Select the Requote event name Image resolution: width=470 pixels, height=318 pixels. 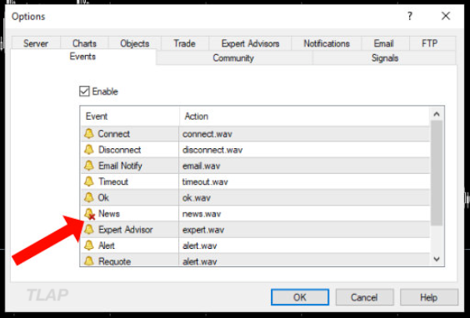tap(114, 261)
